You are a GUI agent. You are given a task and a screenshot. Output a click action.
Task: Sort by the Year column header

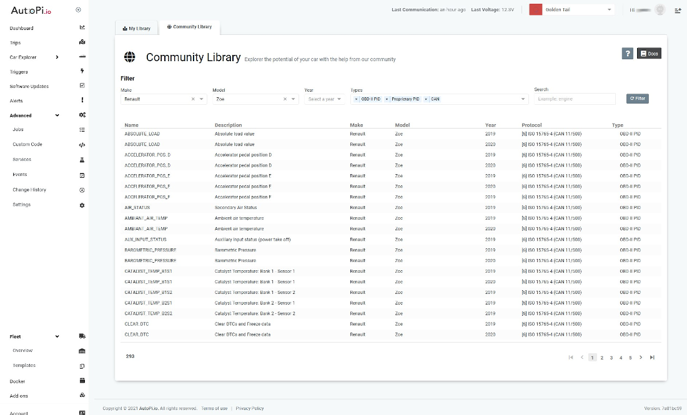[490, 125]
